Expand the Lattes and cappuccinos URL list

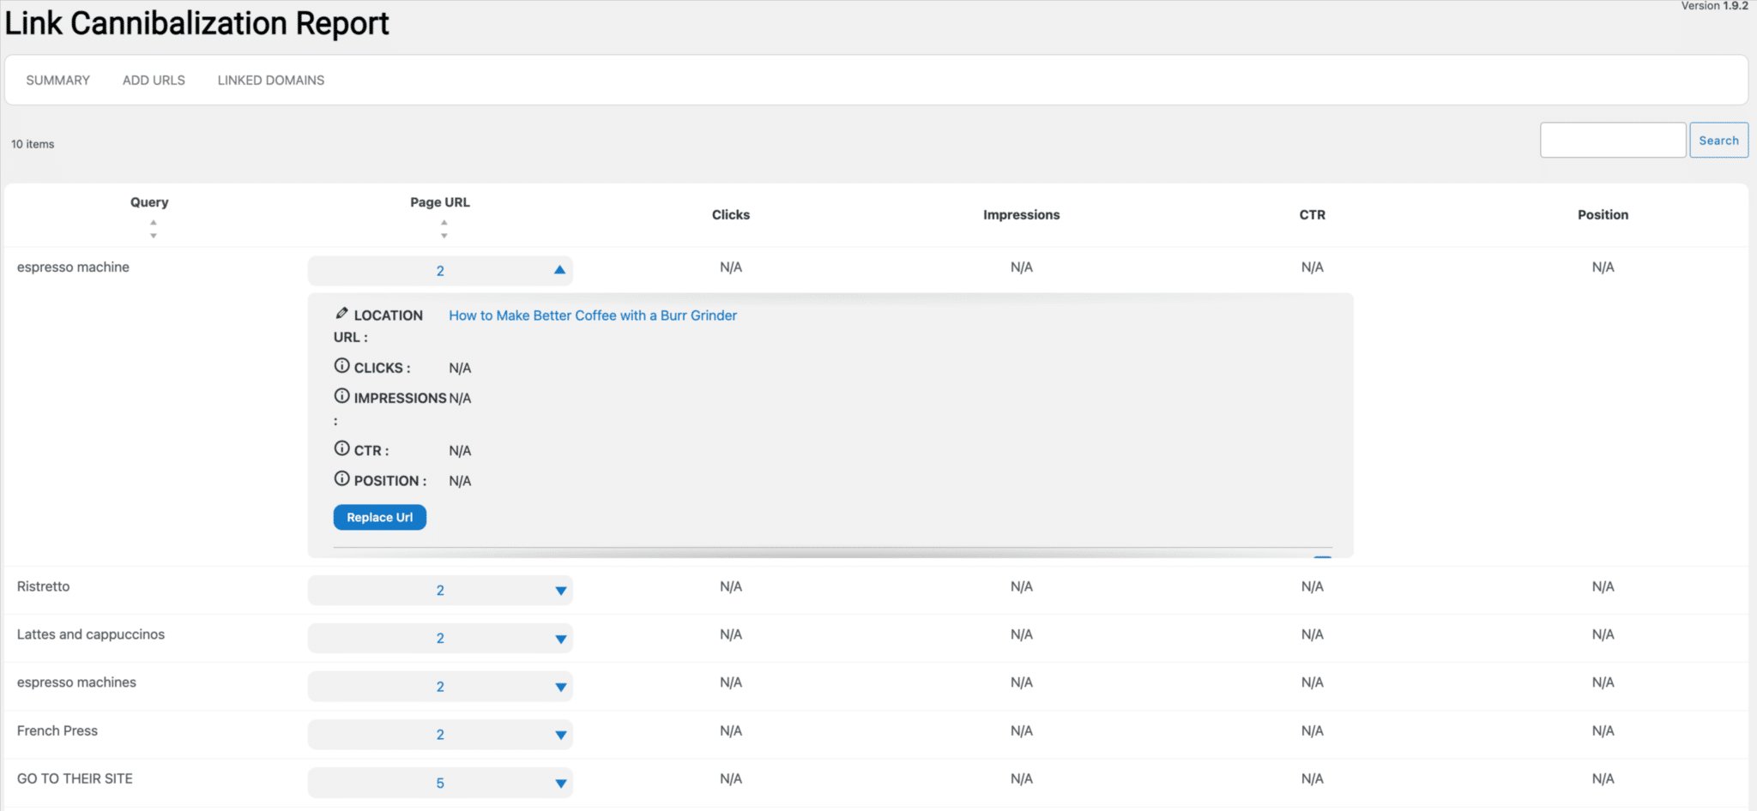tap(559, 638)
